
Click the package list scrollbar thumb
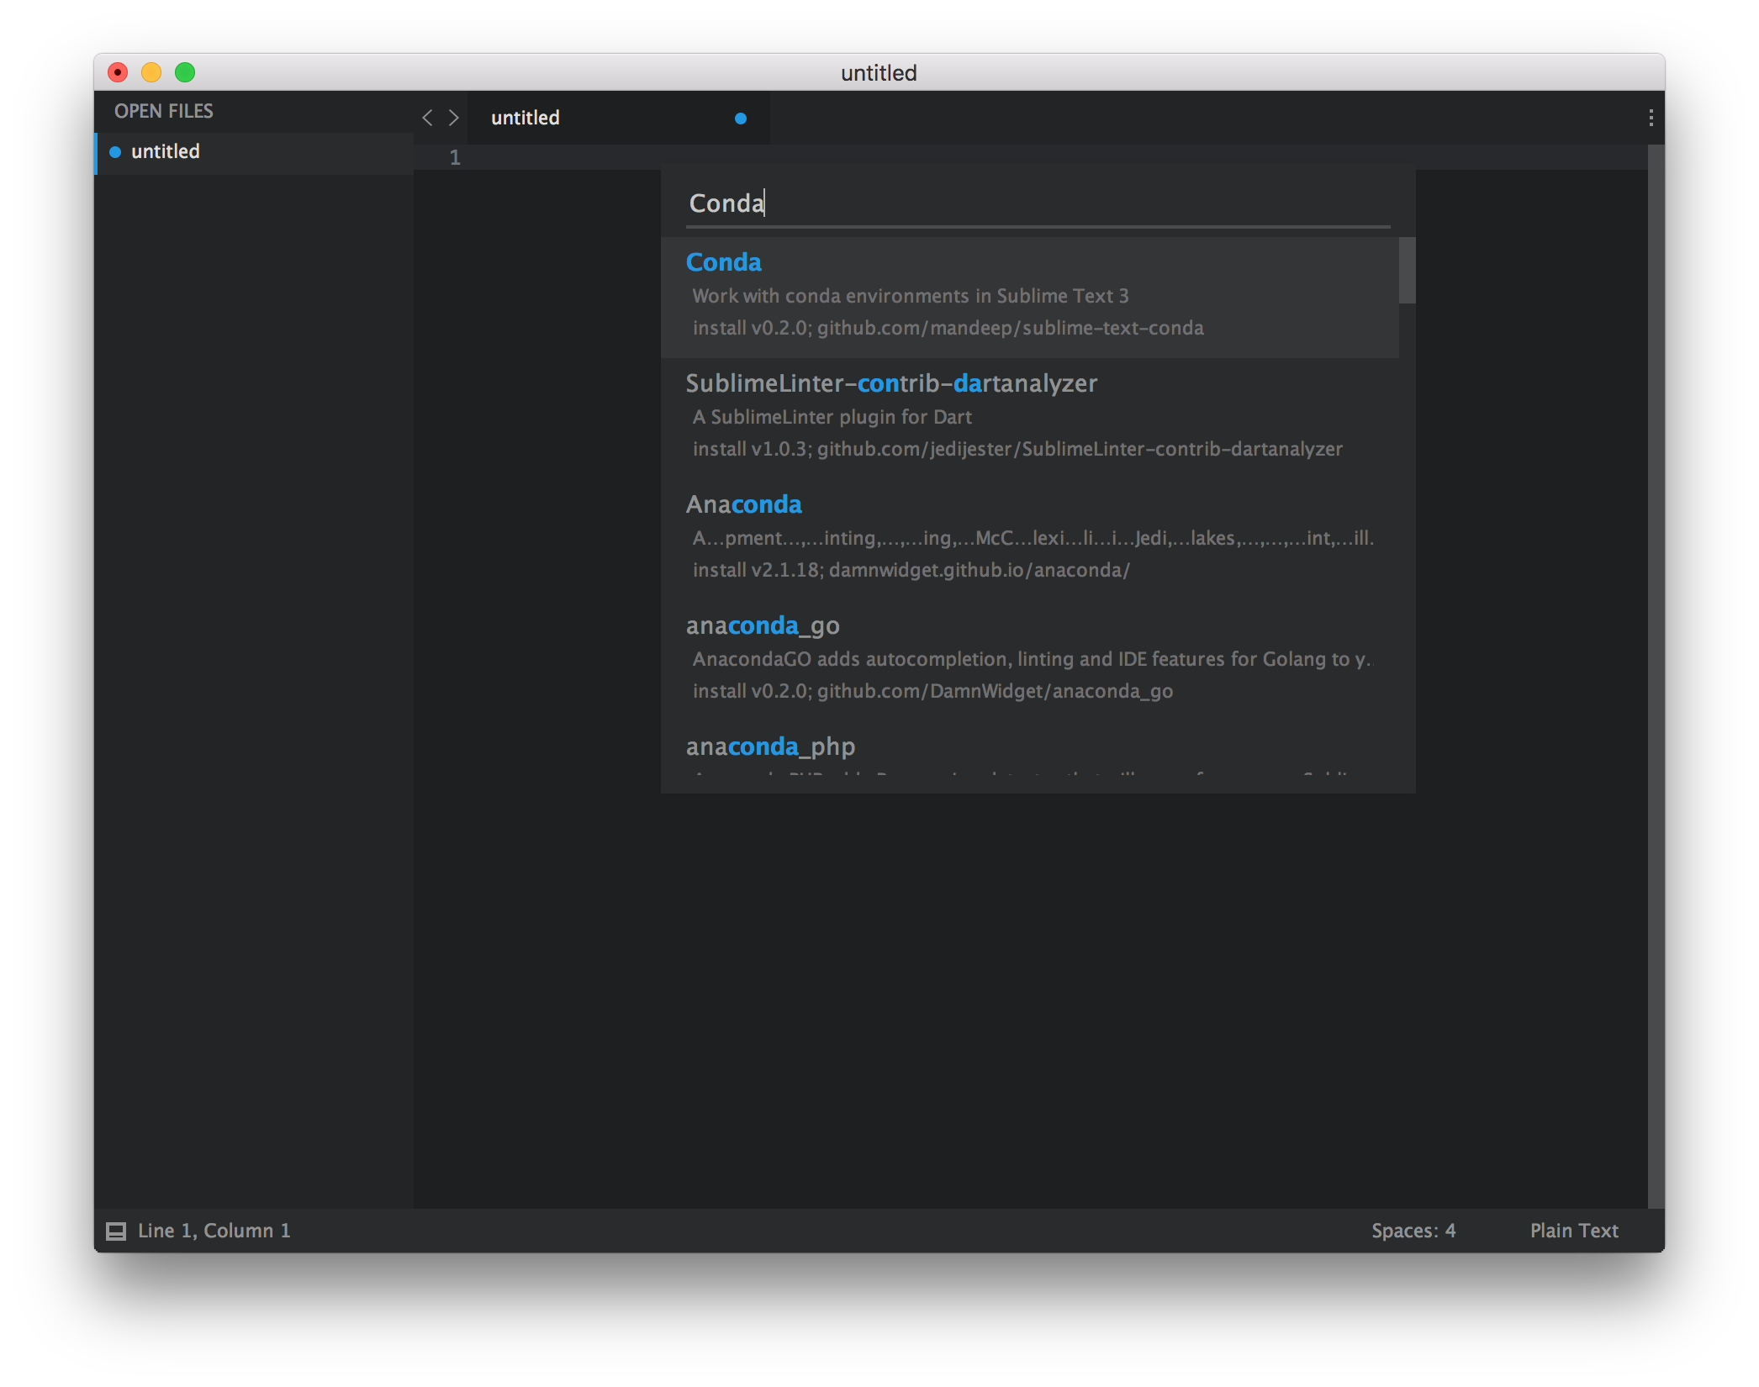tap(1407, 270)
